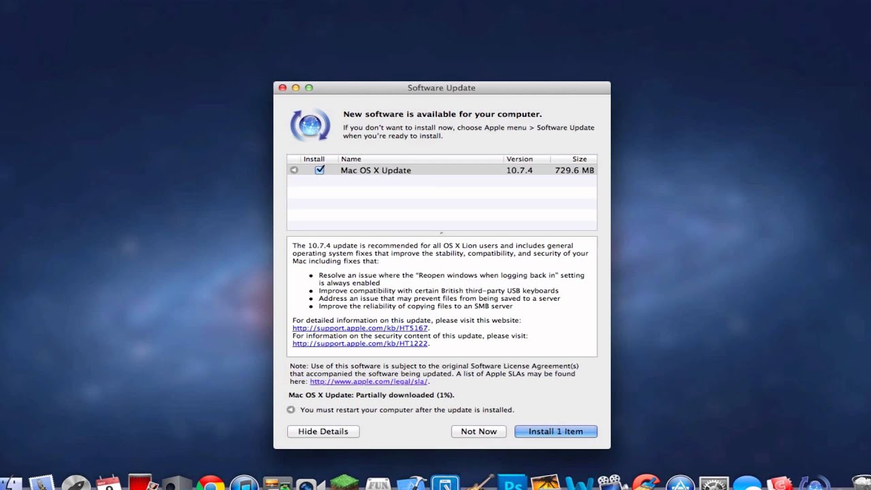
Task: Open Xcode hammer icon in the Dock
Action: pyautogui.click(x=412, y=483)
